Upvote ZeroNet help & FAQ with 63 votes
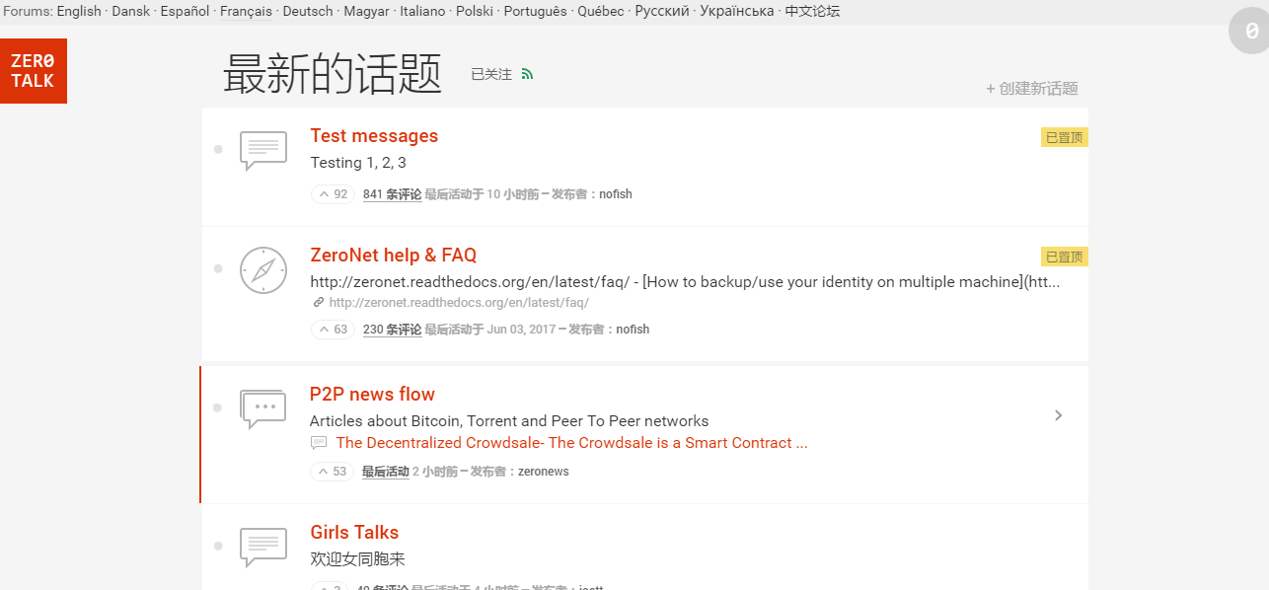1269x590 pixels. pos(333,330)
